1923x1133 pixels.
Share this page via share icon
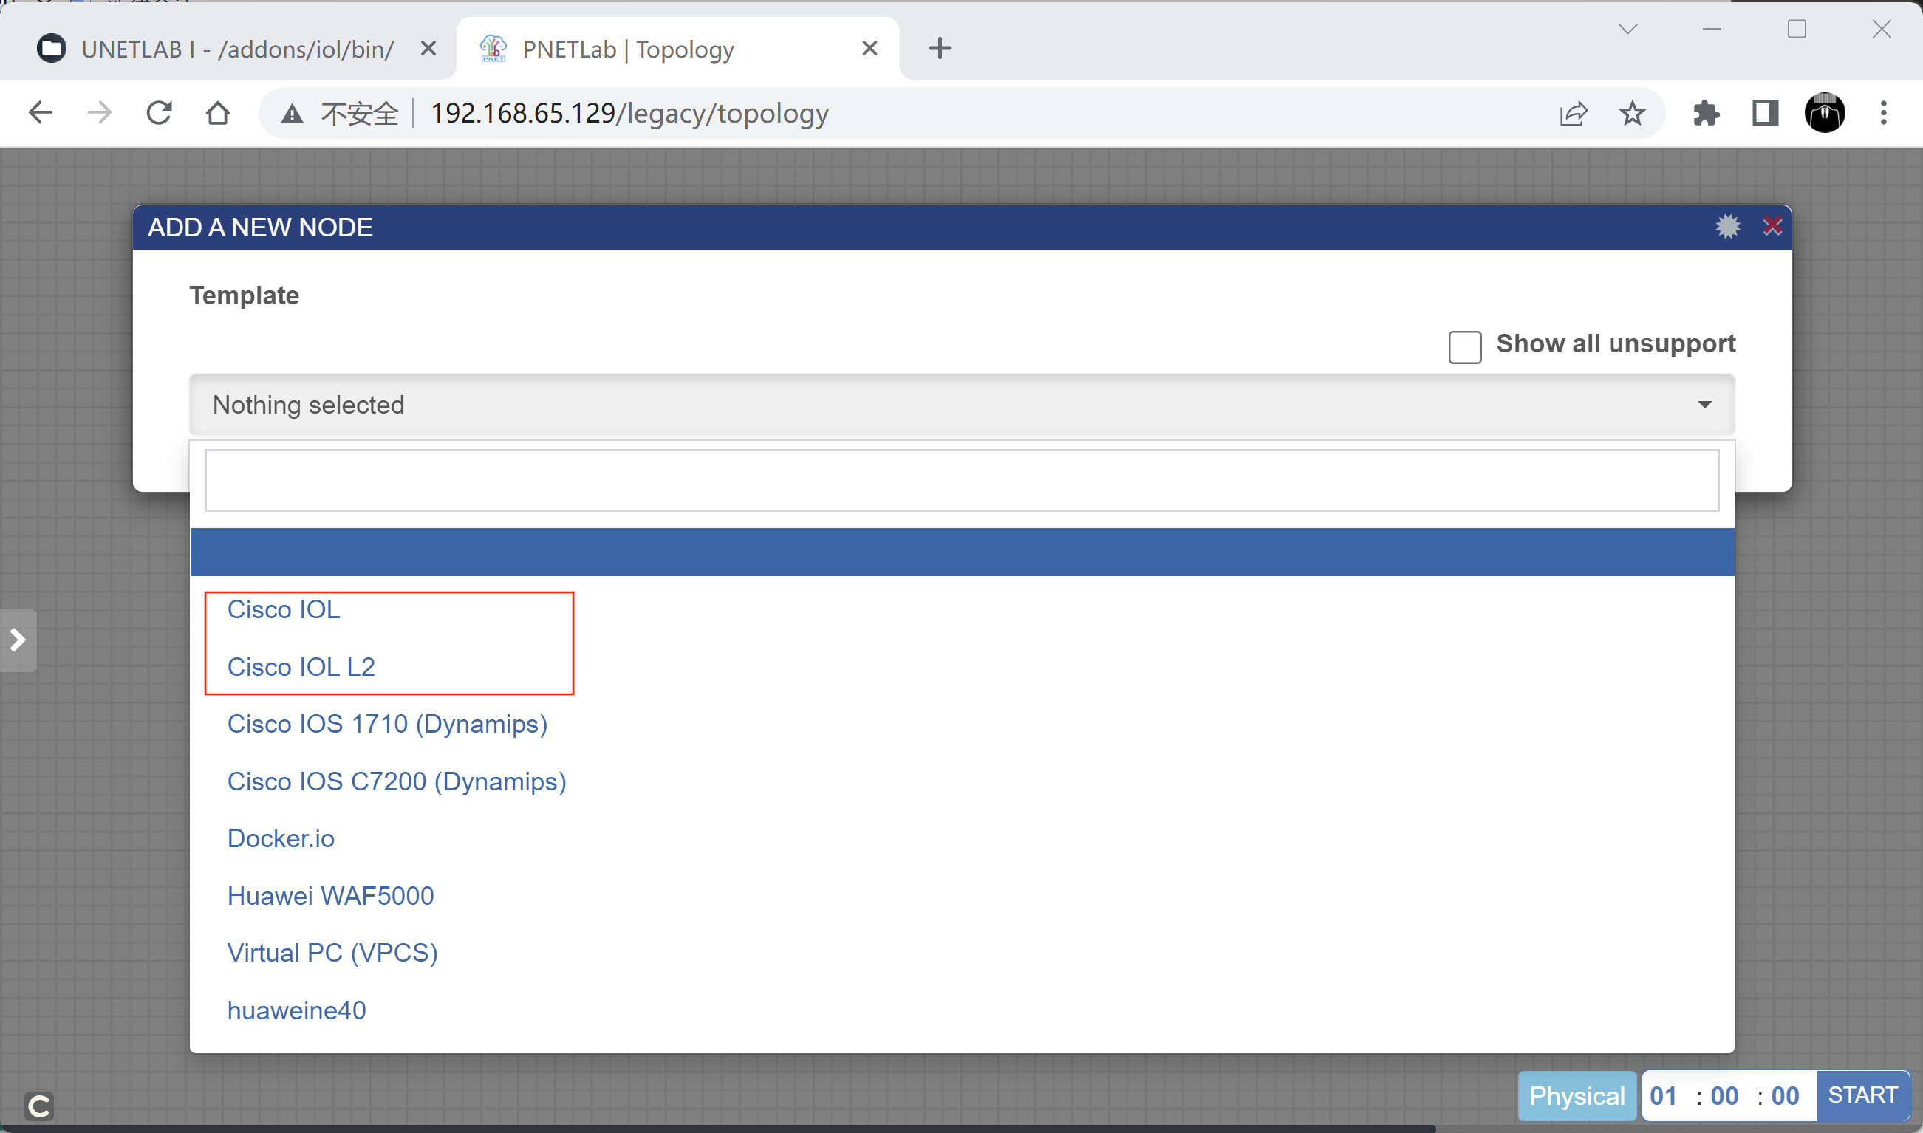point(1574,114)
